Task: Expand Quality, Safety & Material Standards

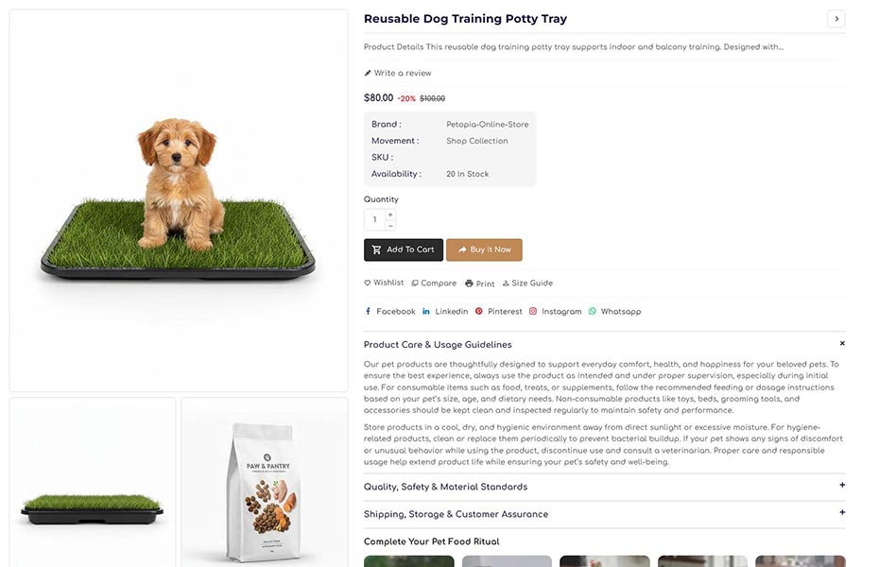Action: coord(842,486)
